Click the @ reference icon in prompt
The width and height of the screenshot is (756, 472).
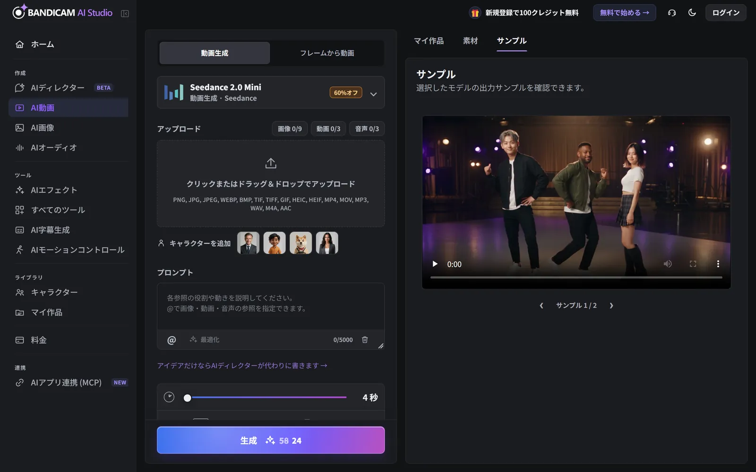coord(172,340)
